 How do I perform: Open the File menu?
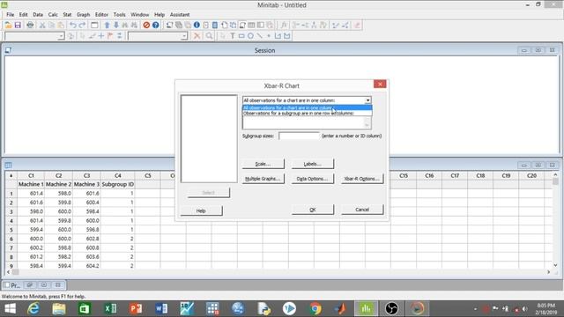[11, 15]
